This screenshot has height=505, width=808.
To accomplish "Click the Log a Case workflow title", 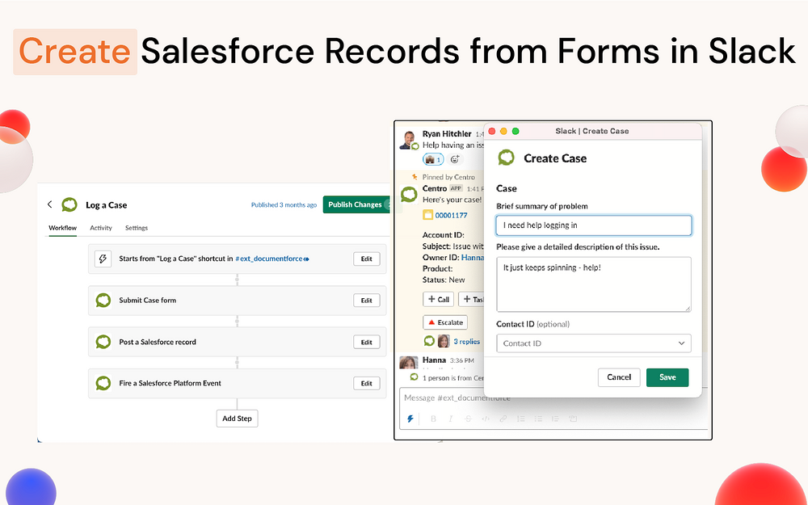I will (106, 204).
